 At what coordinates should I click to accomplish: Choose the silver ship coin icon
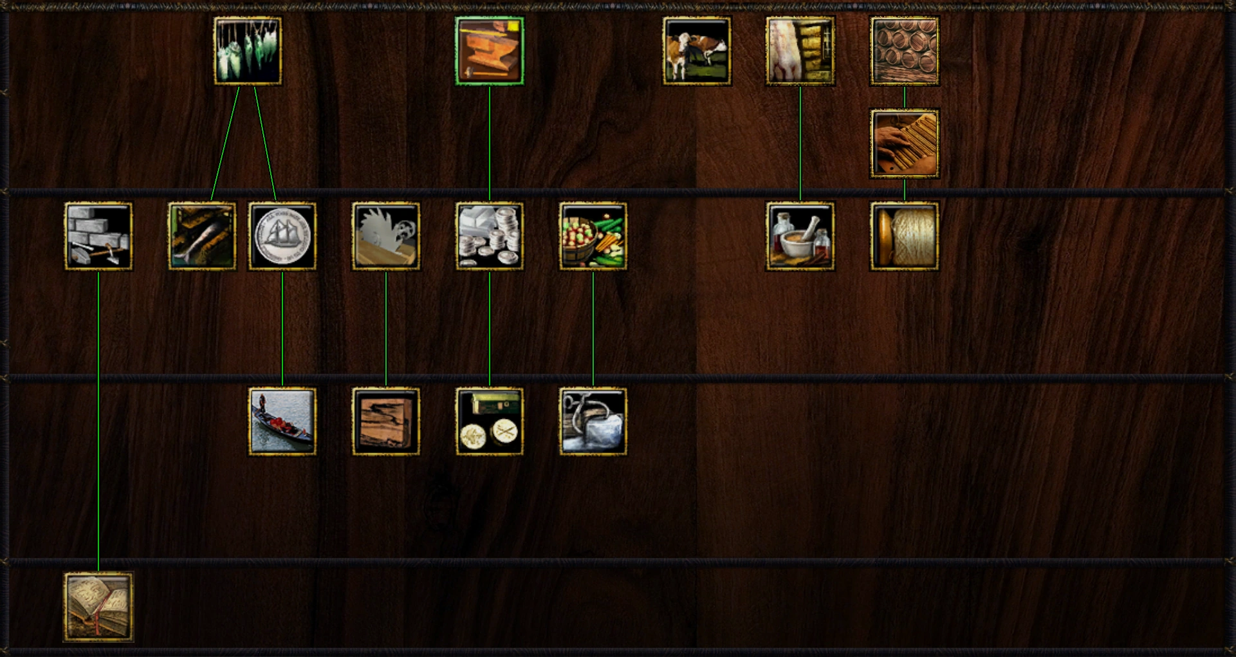tap(282, 236)
